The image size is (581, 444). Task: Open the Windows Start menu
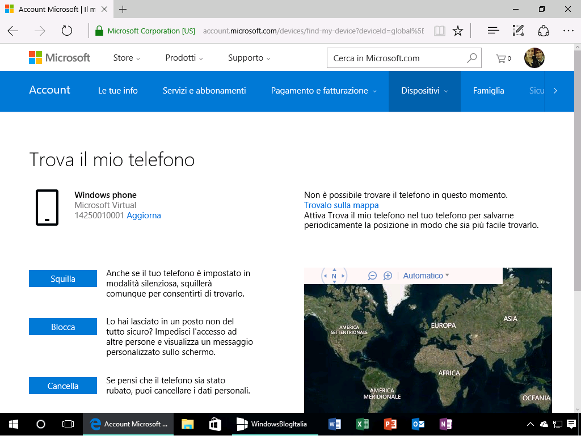click(14, 424)
